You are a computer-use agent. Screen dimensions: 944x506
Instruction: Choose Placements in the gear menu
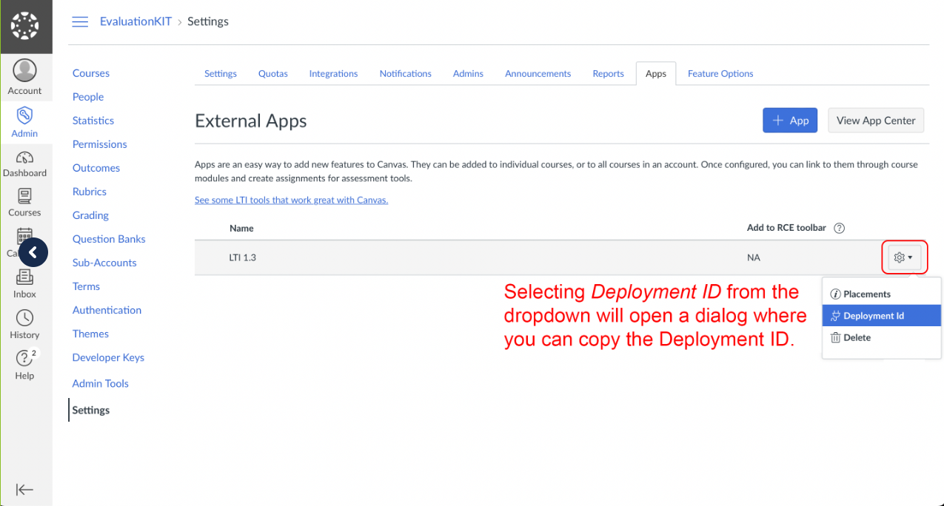[x=866, y=294]
